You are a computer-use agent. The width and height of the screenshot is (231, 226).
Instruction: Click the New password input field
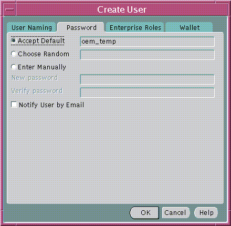[x=147, y=79]
